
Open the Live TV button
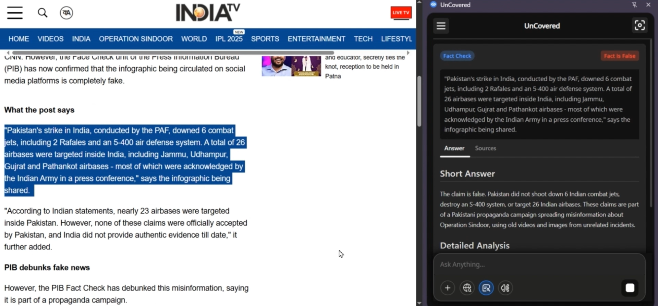401,13
